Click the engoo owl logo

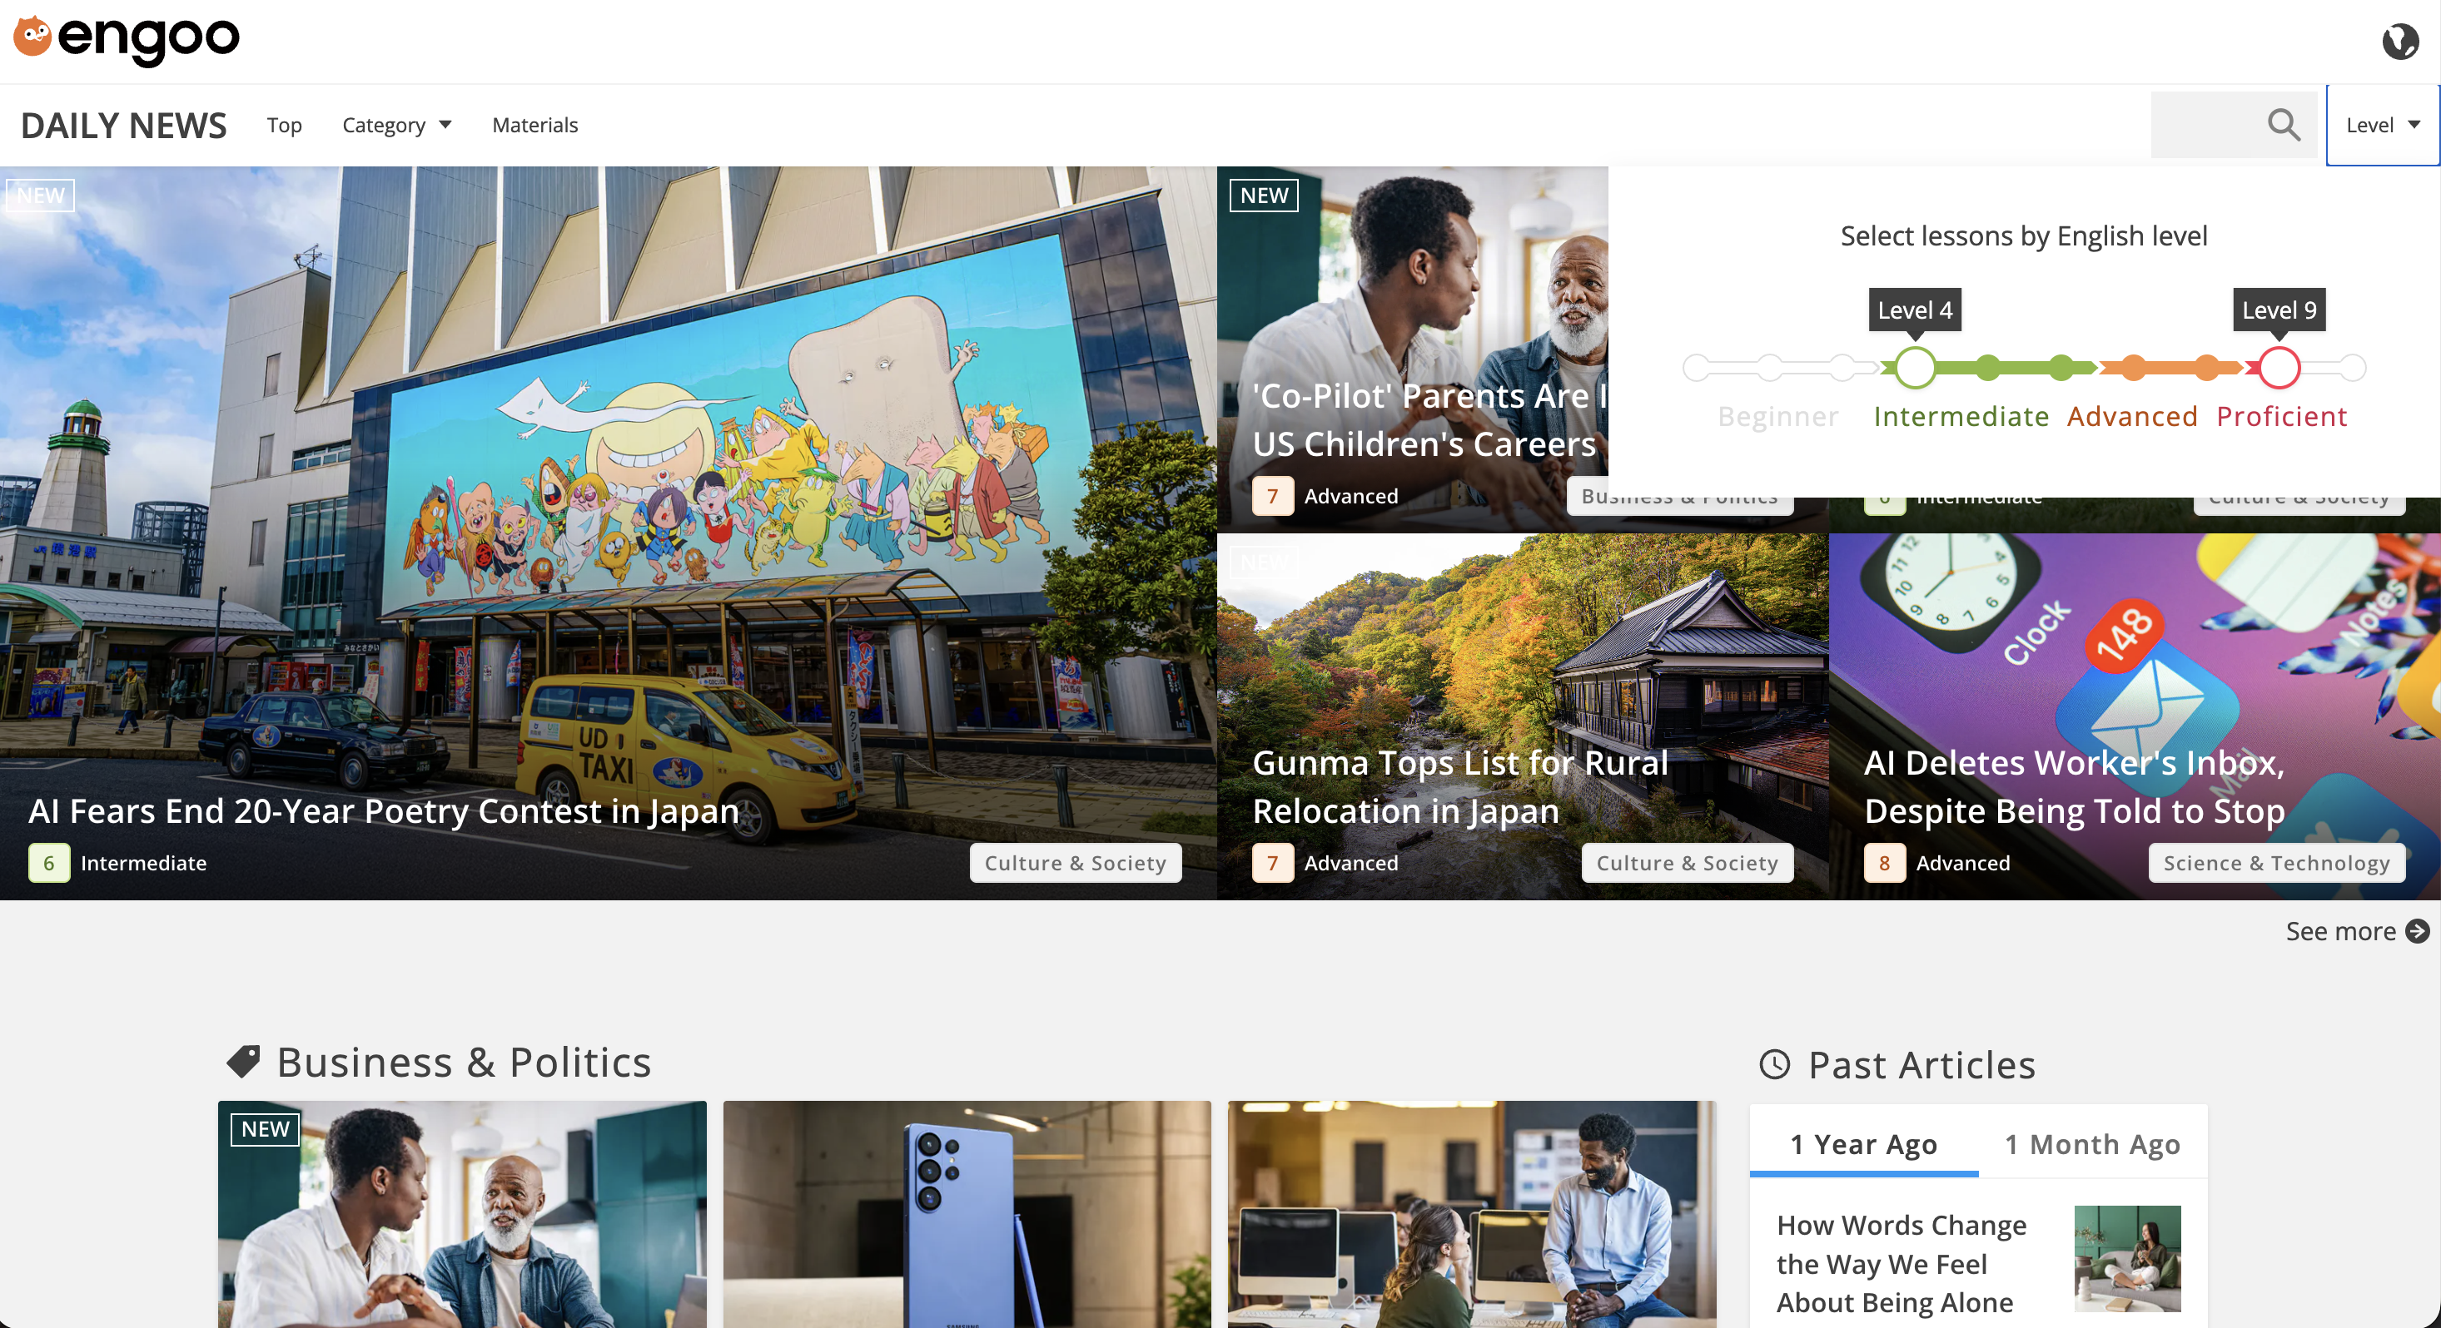[x=32, y=38]
